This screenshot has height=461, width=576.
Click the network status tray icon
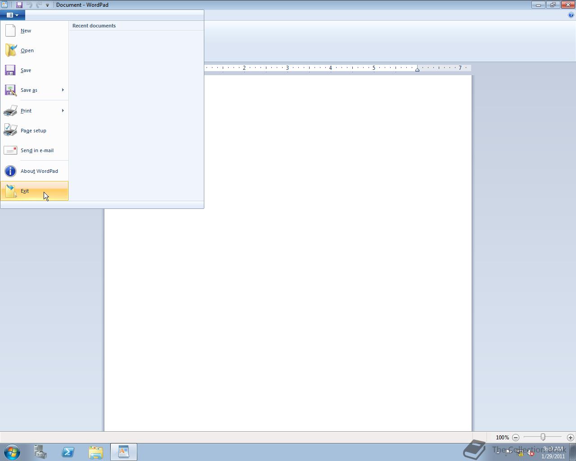(520, 453)
